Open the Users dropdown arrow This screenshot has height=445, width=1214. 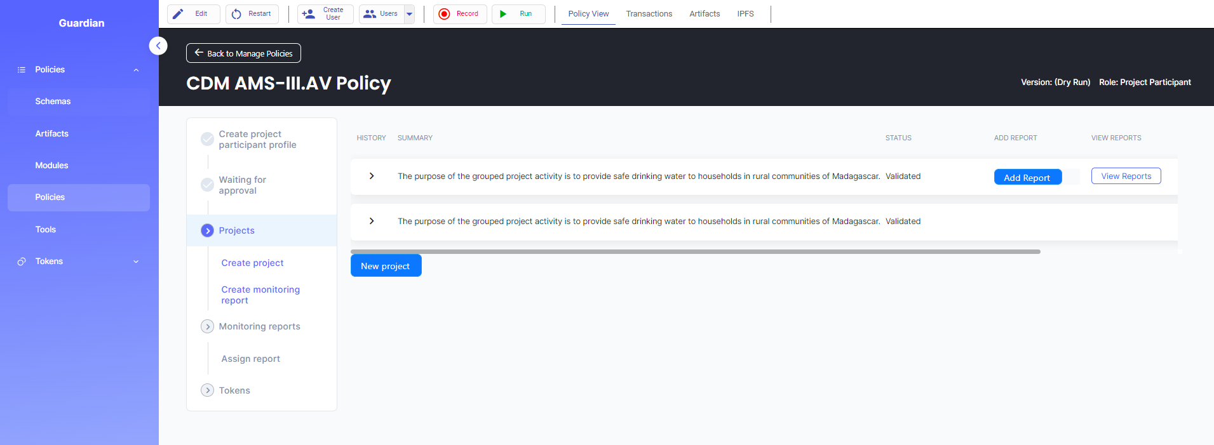click(409, 14)
